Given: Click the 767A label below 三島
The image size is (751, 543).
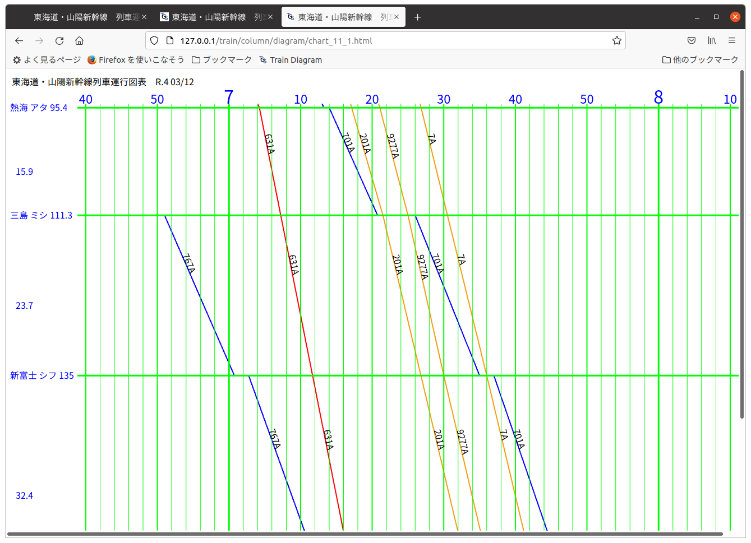Looking at the screenshot, I should (189, 264).
